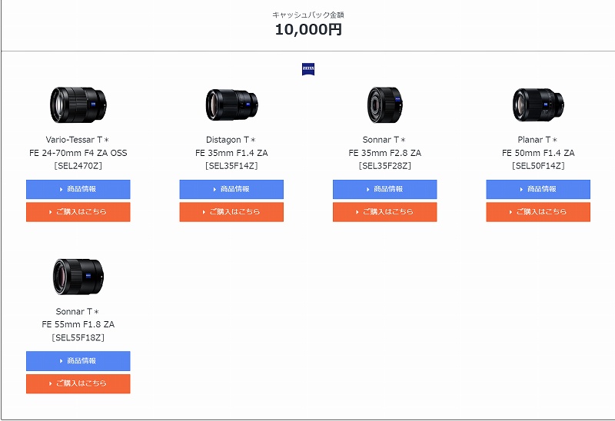615x421 pixels.
Task: Click the blue ZEISS logo icon
Action: point(308,69)
